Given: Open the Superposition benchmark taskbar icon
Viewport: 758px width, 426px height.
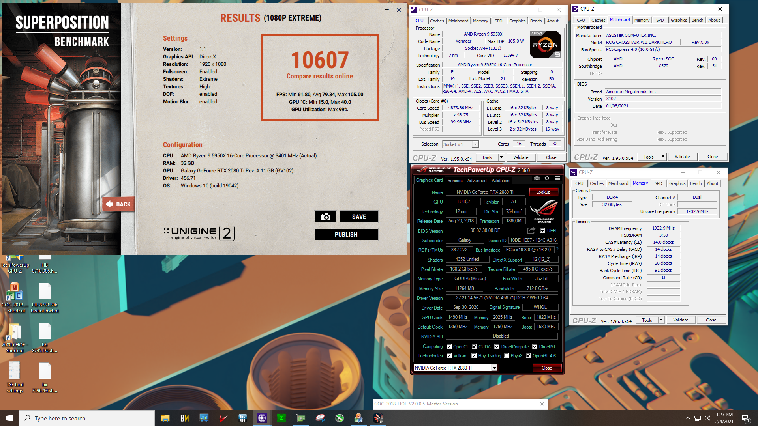Looking at the screenshot, I should click(x=378, y=418).
